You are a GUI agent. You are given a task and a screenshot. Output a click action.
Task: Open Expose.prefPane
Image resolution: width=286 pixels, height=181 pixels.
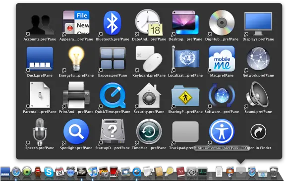pos(113,59)
